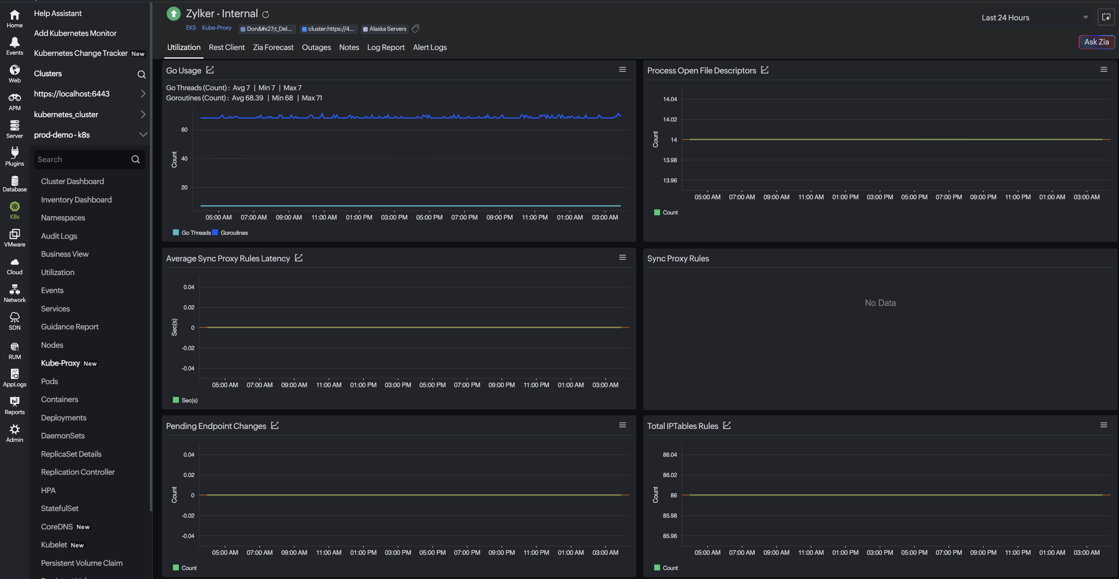Open Pending Endpoint Changes chart menu
Image resolution: width=1119 pixels, height=579 pixels.
622,425
